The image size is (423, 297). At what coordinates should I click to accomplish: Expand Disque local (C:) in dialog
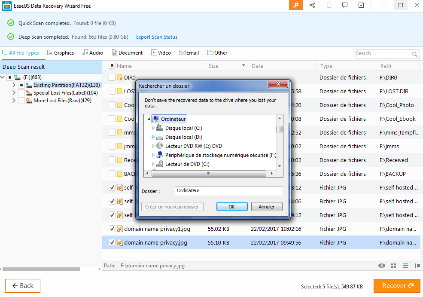coord(153,128)
